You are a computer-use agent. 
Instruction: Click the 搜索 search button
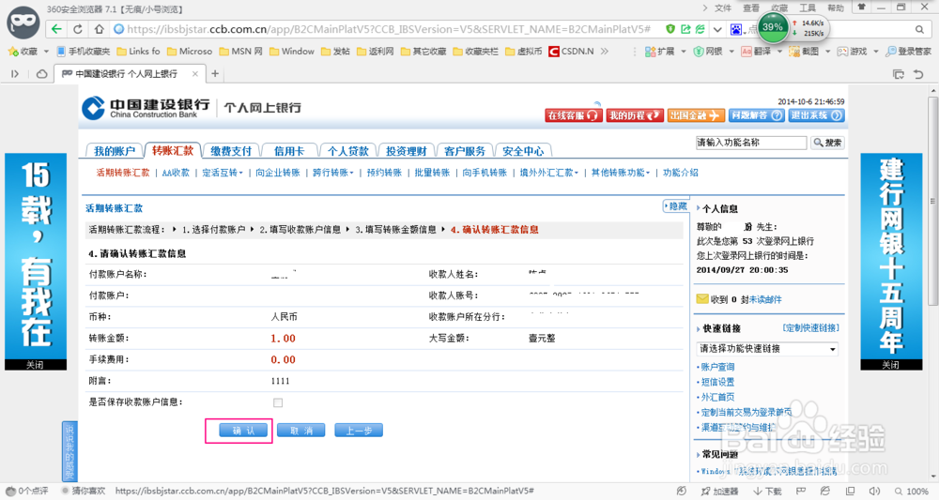[x=827, y=143]
